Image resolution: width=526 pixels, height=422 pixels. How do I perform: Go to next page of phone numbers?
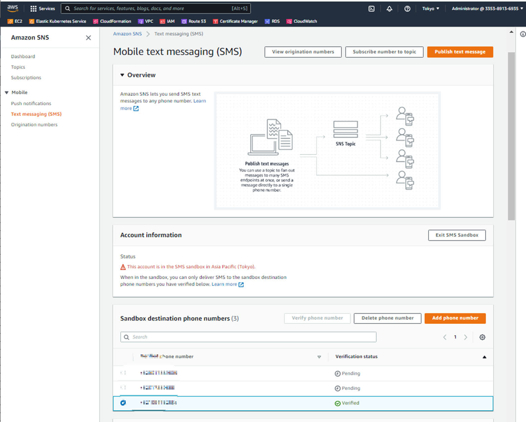pos(465,337)
